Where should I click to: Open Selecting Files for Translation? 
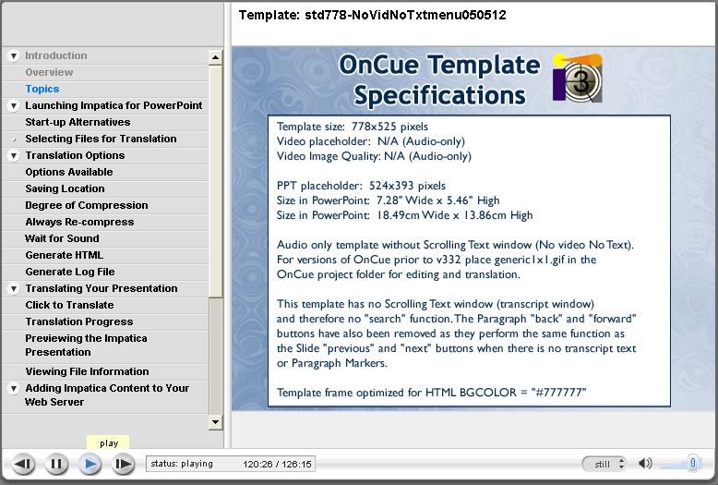[101, 139]
